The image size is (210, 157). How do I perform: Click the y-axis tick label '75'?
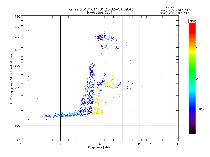coord(18,140)
